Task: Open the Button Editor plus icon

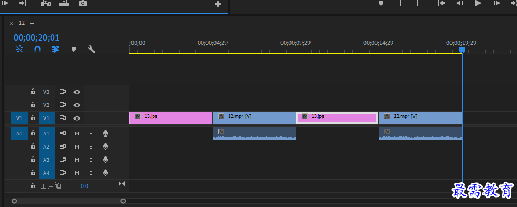Action: tap(218, 4)
